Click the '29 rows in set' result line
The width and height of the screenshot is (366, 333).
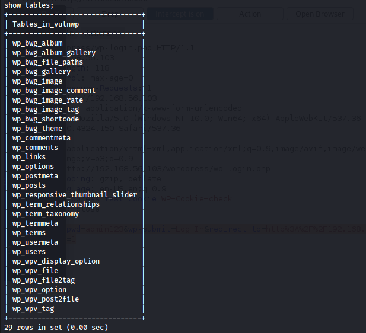click(x=56, y=327)
